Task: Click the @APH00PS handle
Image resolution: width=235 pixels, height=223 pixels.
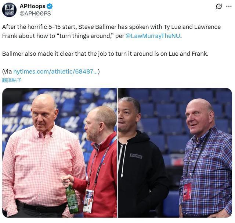Action: click(35, 14)
